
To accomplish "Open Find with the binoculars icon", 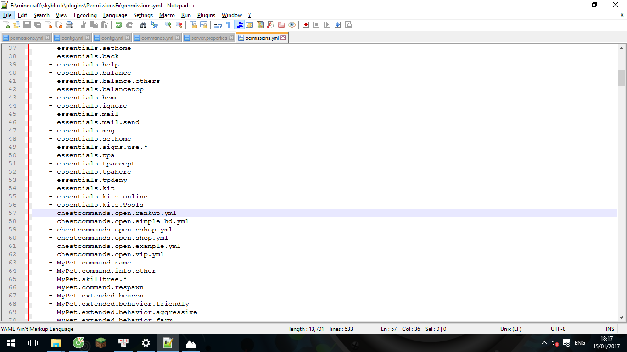I will click(143, 25).
